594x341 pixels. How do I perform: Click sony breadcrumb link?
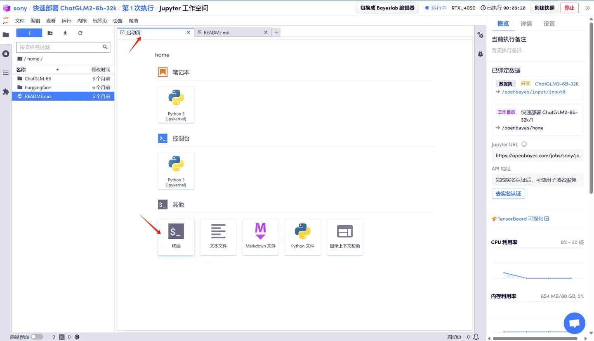pyautogui.click(x=20, y=8)
